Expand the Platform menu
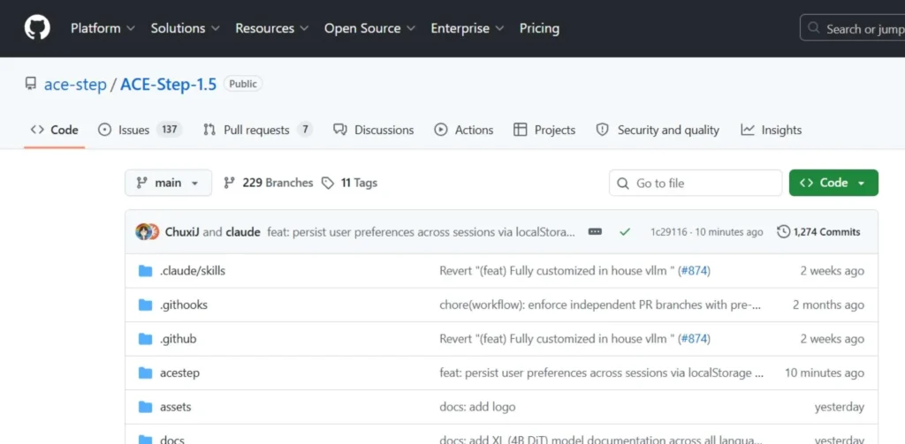 (103, 28)
